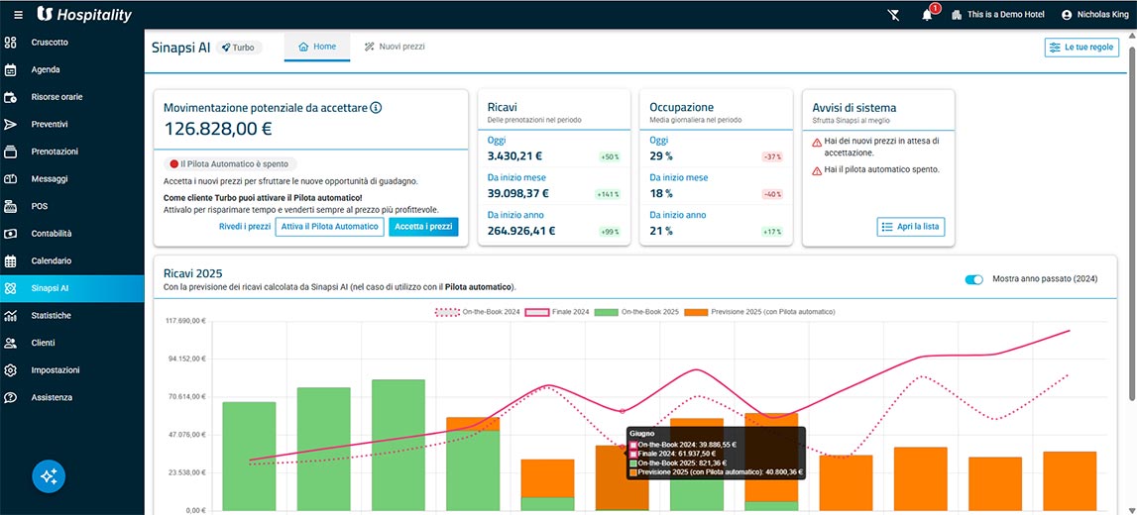Click the -37% occupancy badge

pyautogui.click(x=771, y=156)
